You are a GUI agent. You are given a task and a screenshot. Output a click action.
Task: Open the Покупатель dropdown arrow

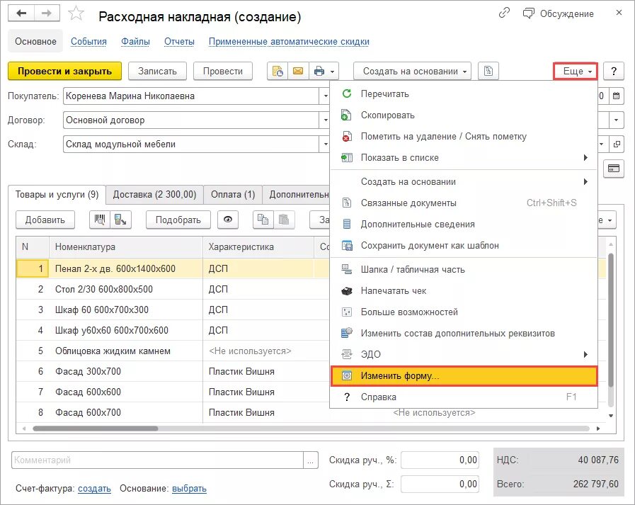325,96
